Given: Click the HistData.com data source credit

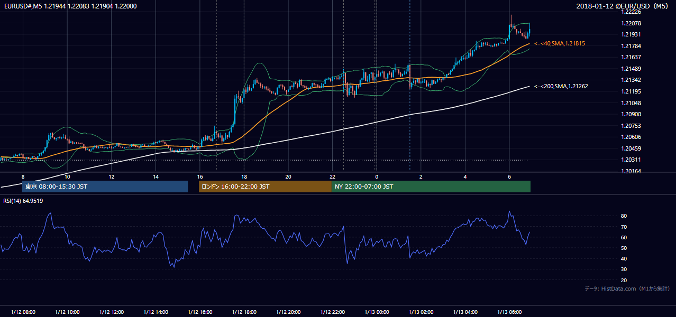Looking at the screenshot, I should 627,288.
